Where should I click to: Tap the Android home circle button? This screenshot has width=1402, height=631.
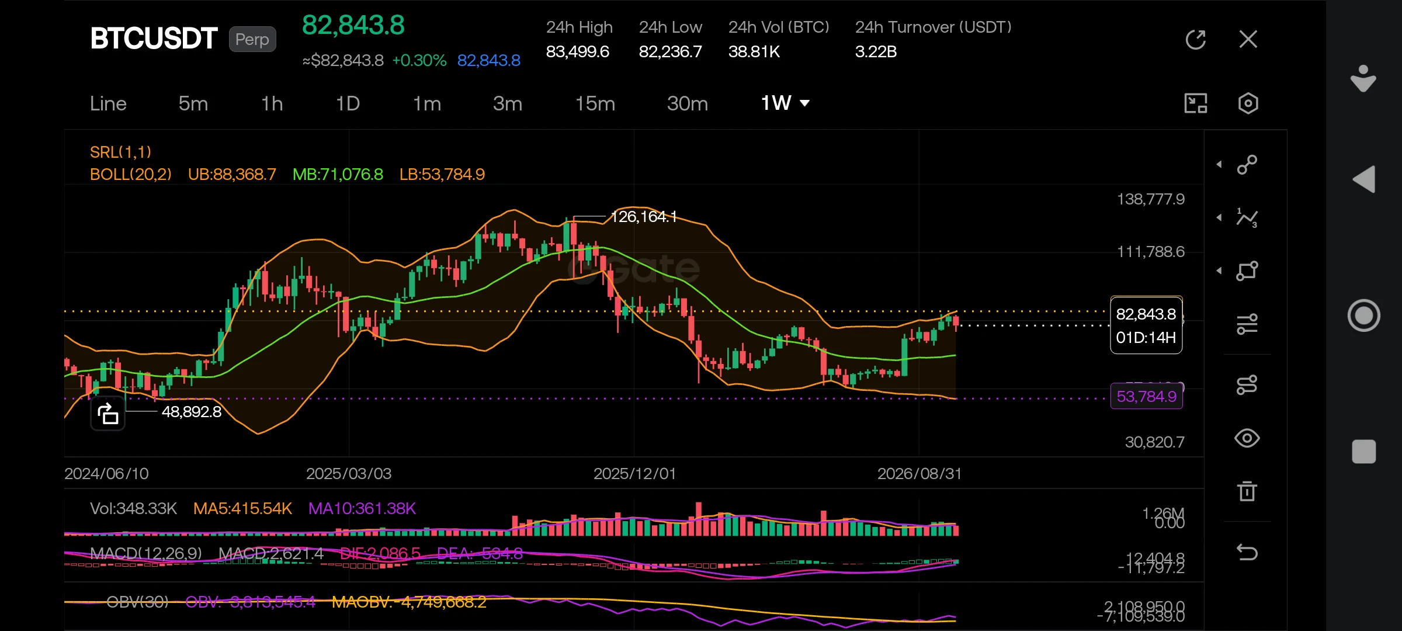point(1364,315)
